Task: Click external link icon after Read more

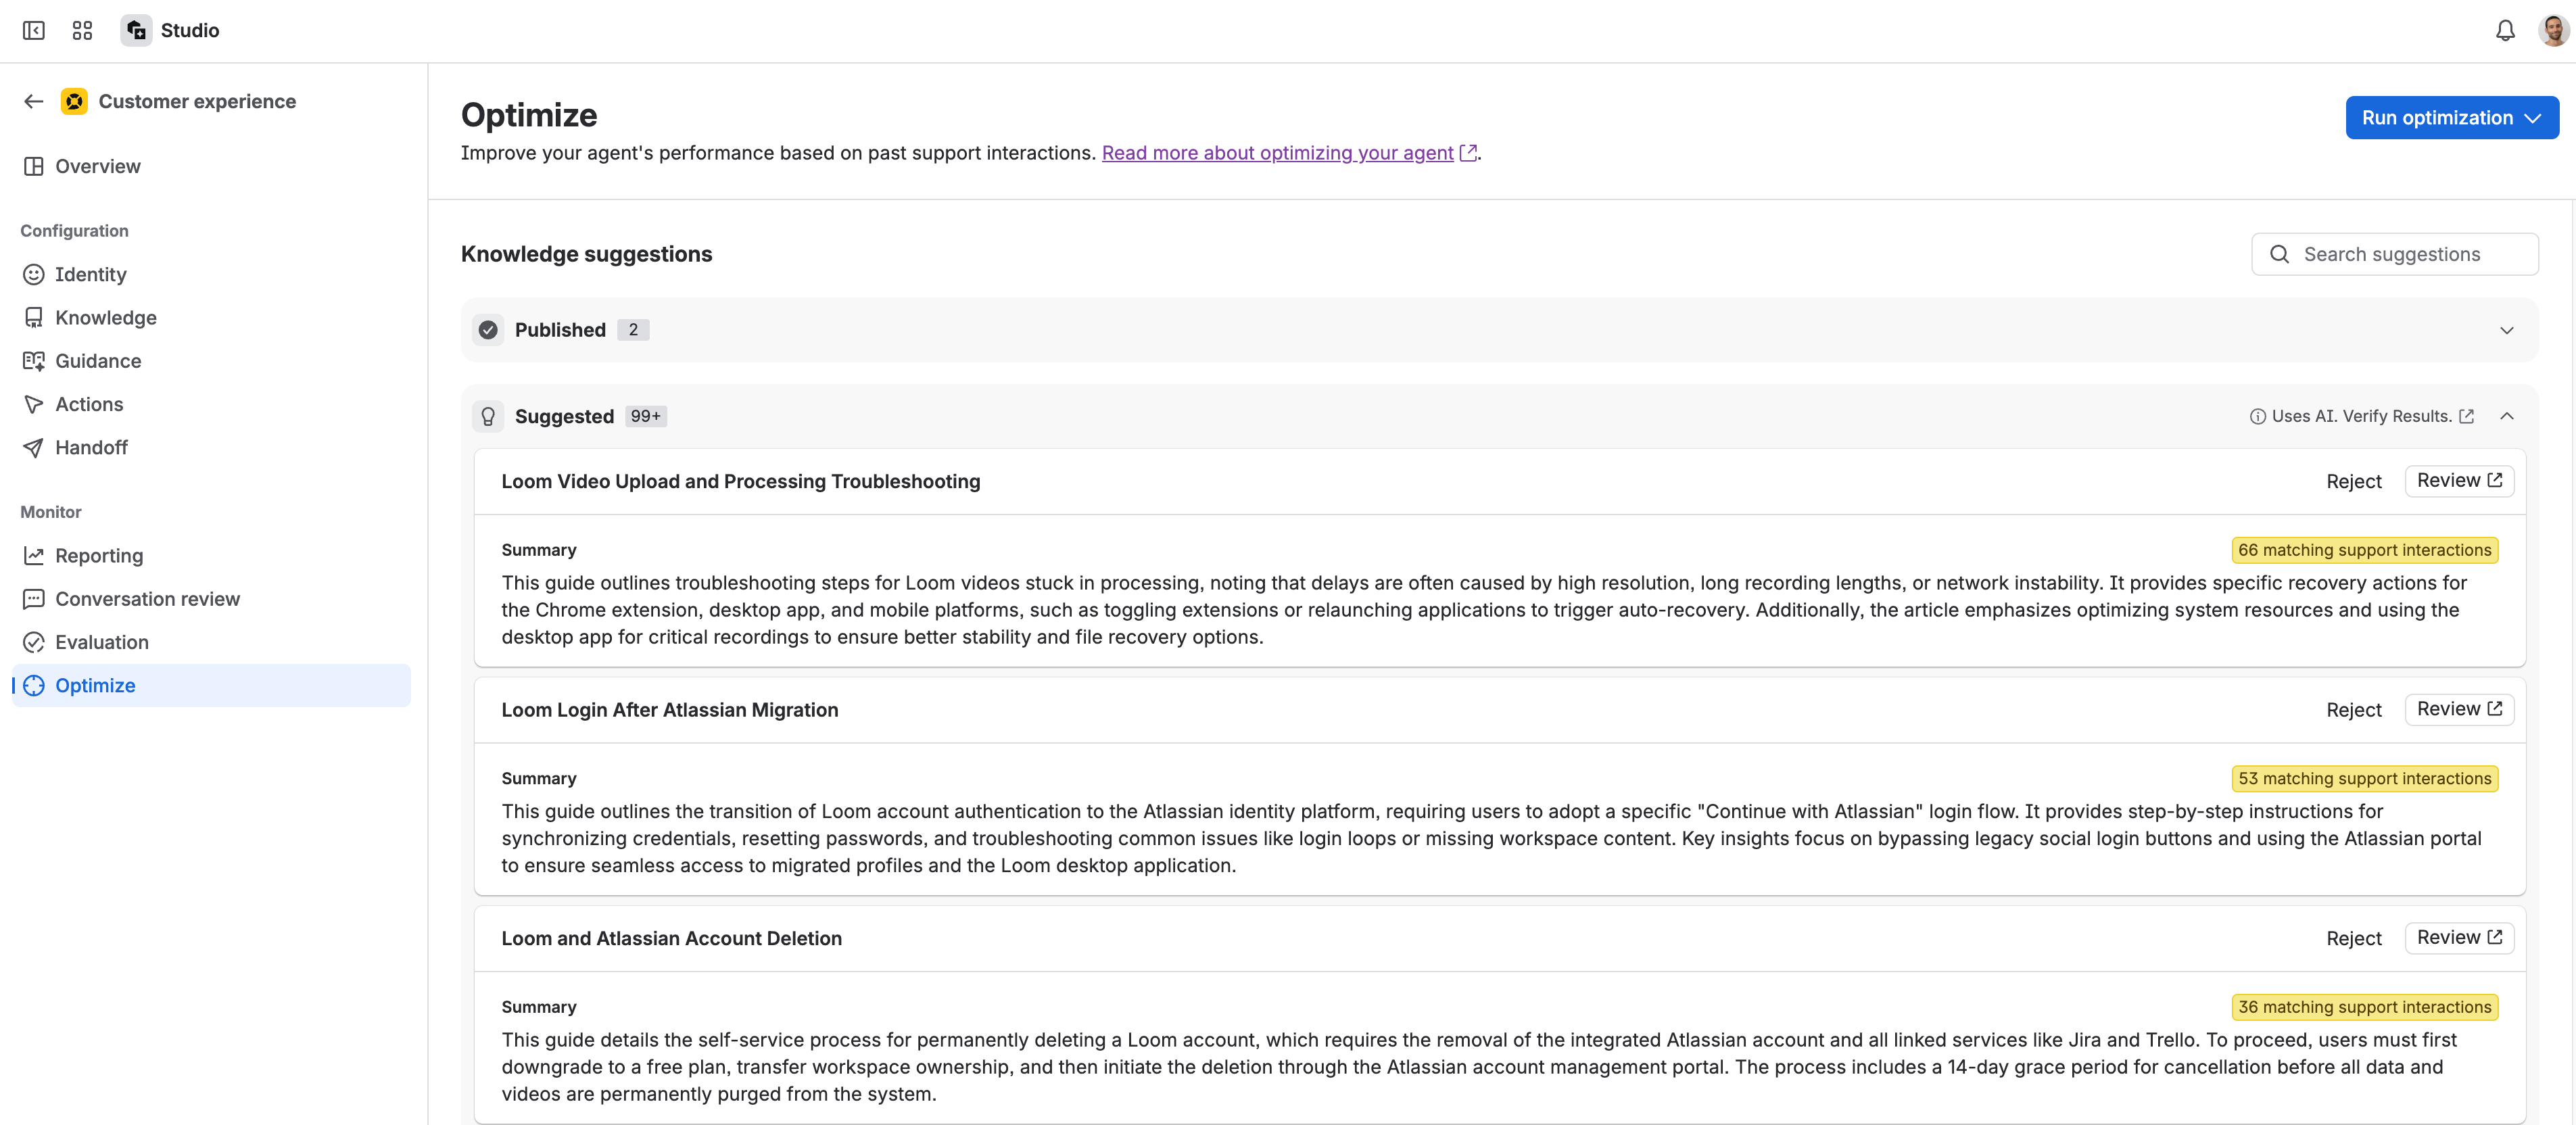Action: pyautogui.click(x=1468, y=153)
